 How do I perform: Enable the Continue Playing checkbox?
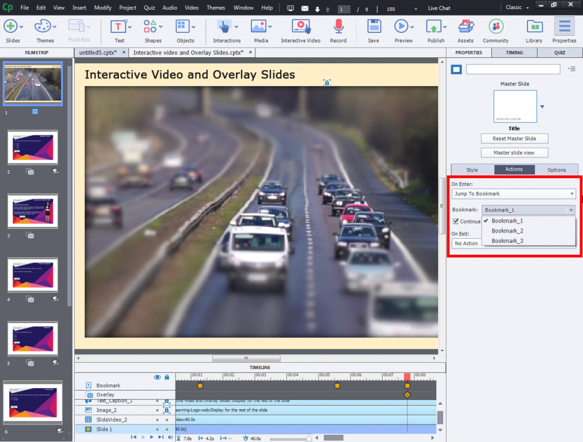click(x=457, y=221)
